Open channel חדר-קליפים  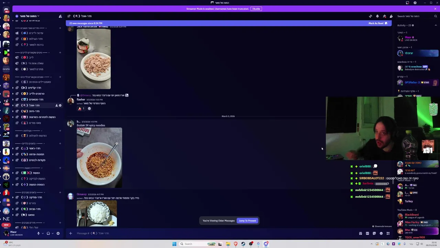[34, 88]
